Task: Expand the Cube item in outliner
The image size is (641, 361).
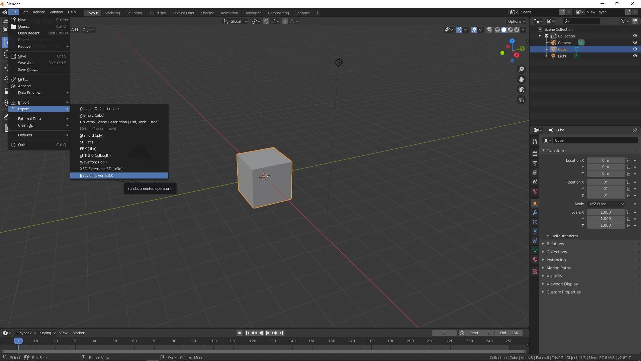Action: (x=547, y=49)
